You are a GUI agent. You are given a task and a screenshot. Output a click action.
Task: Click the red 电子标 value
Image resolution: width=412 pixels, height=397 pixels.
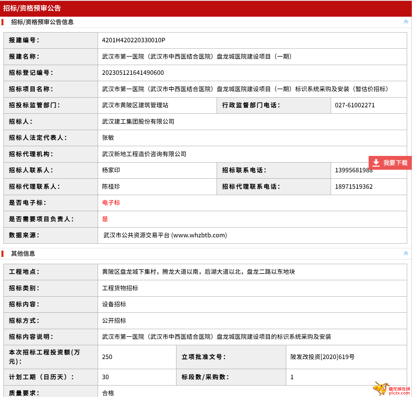point(111,203)
